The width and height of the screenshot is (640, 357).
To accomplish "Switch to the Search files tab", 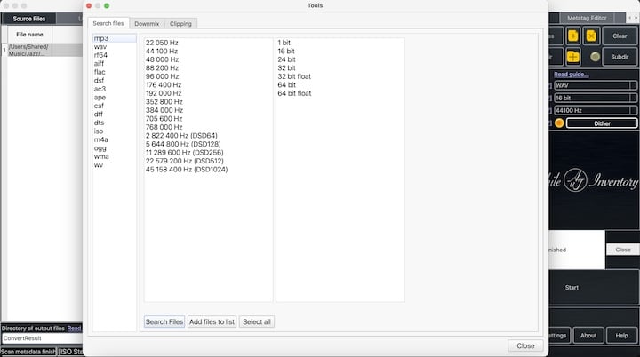I will pyautogui.click(x=108, y=23).
